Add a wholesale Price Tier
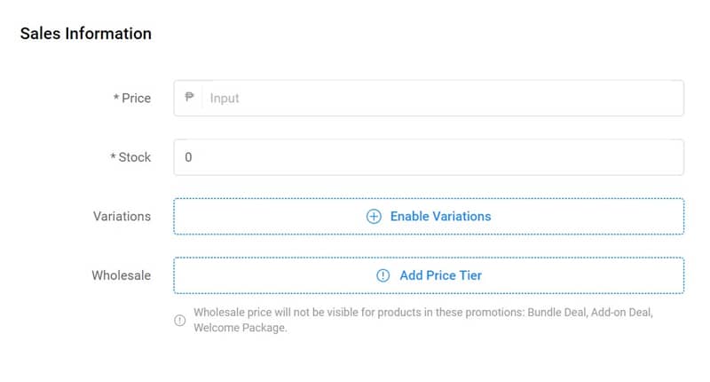Screen dimensions: 710x382 point(440,275)
